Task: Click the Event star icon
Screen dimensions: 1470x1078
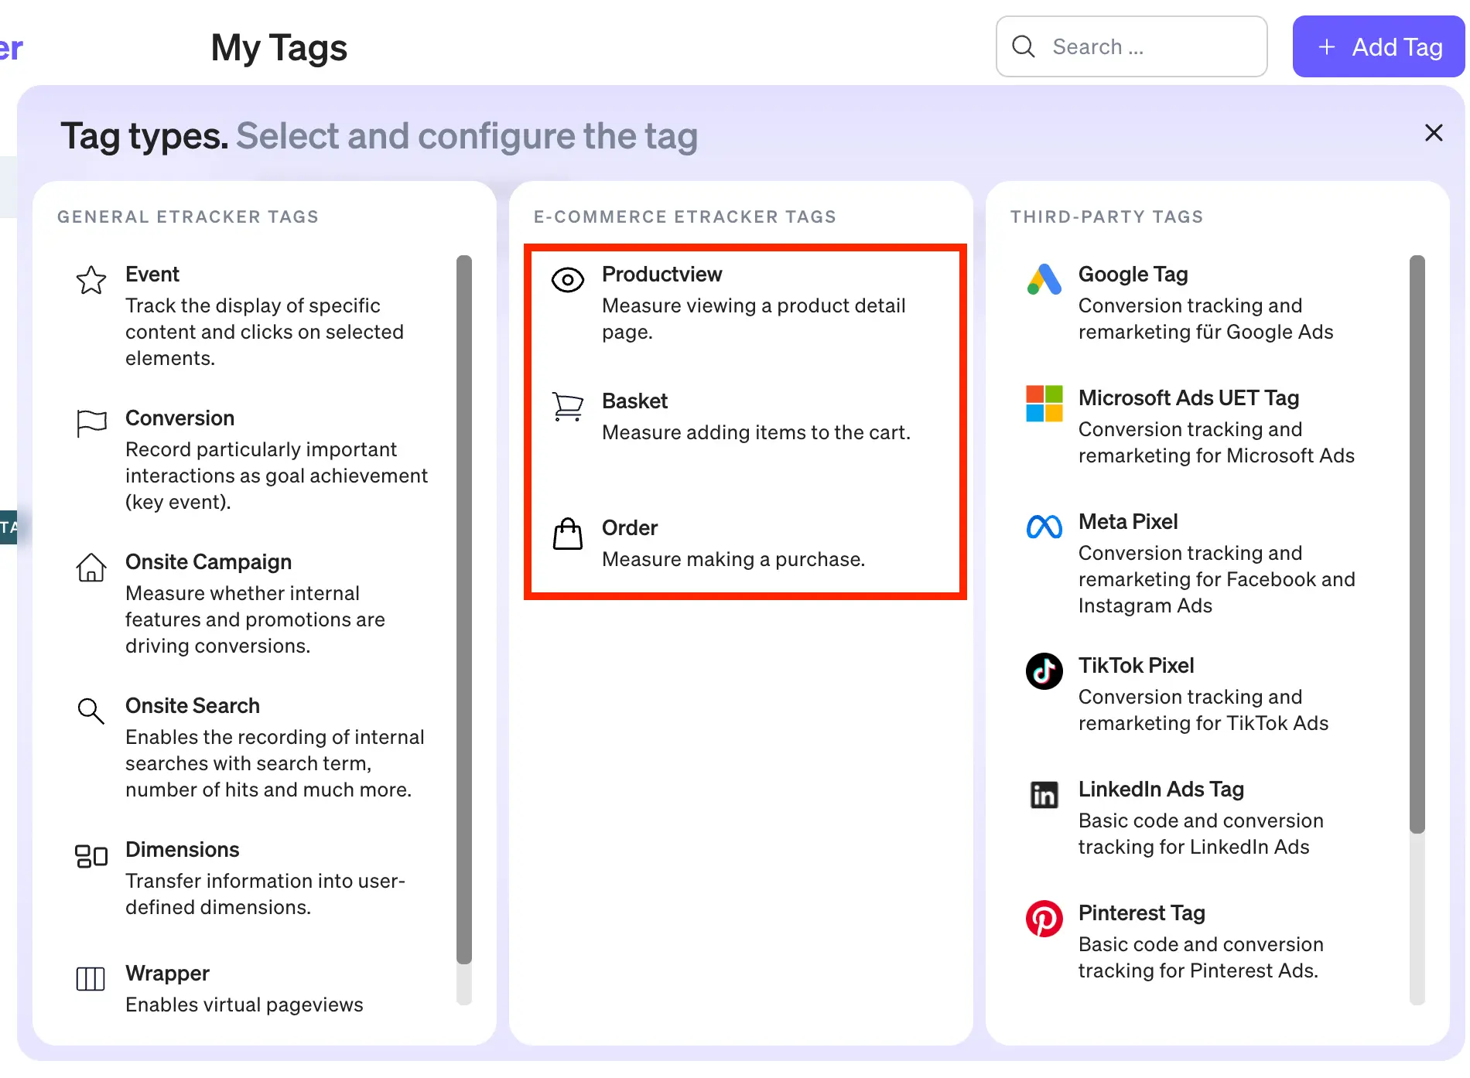Action: pos(91,280)
